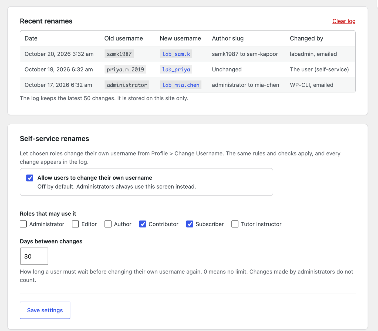The image size is (378, 331).
Task: Open the lab_sam.k username link
Action: pos(176,54)
